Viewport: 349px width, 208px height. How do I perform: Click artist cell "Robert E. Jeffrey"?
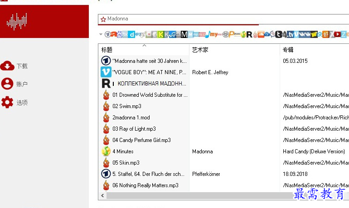[210, 72]
